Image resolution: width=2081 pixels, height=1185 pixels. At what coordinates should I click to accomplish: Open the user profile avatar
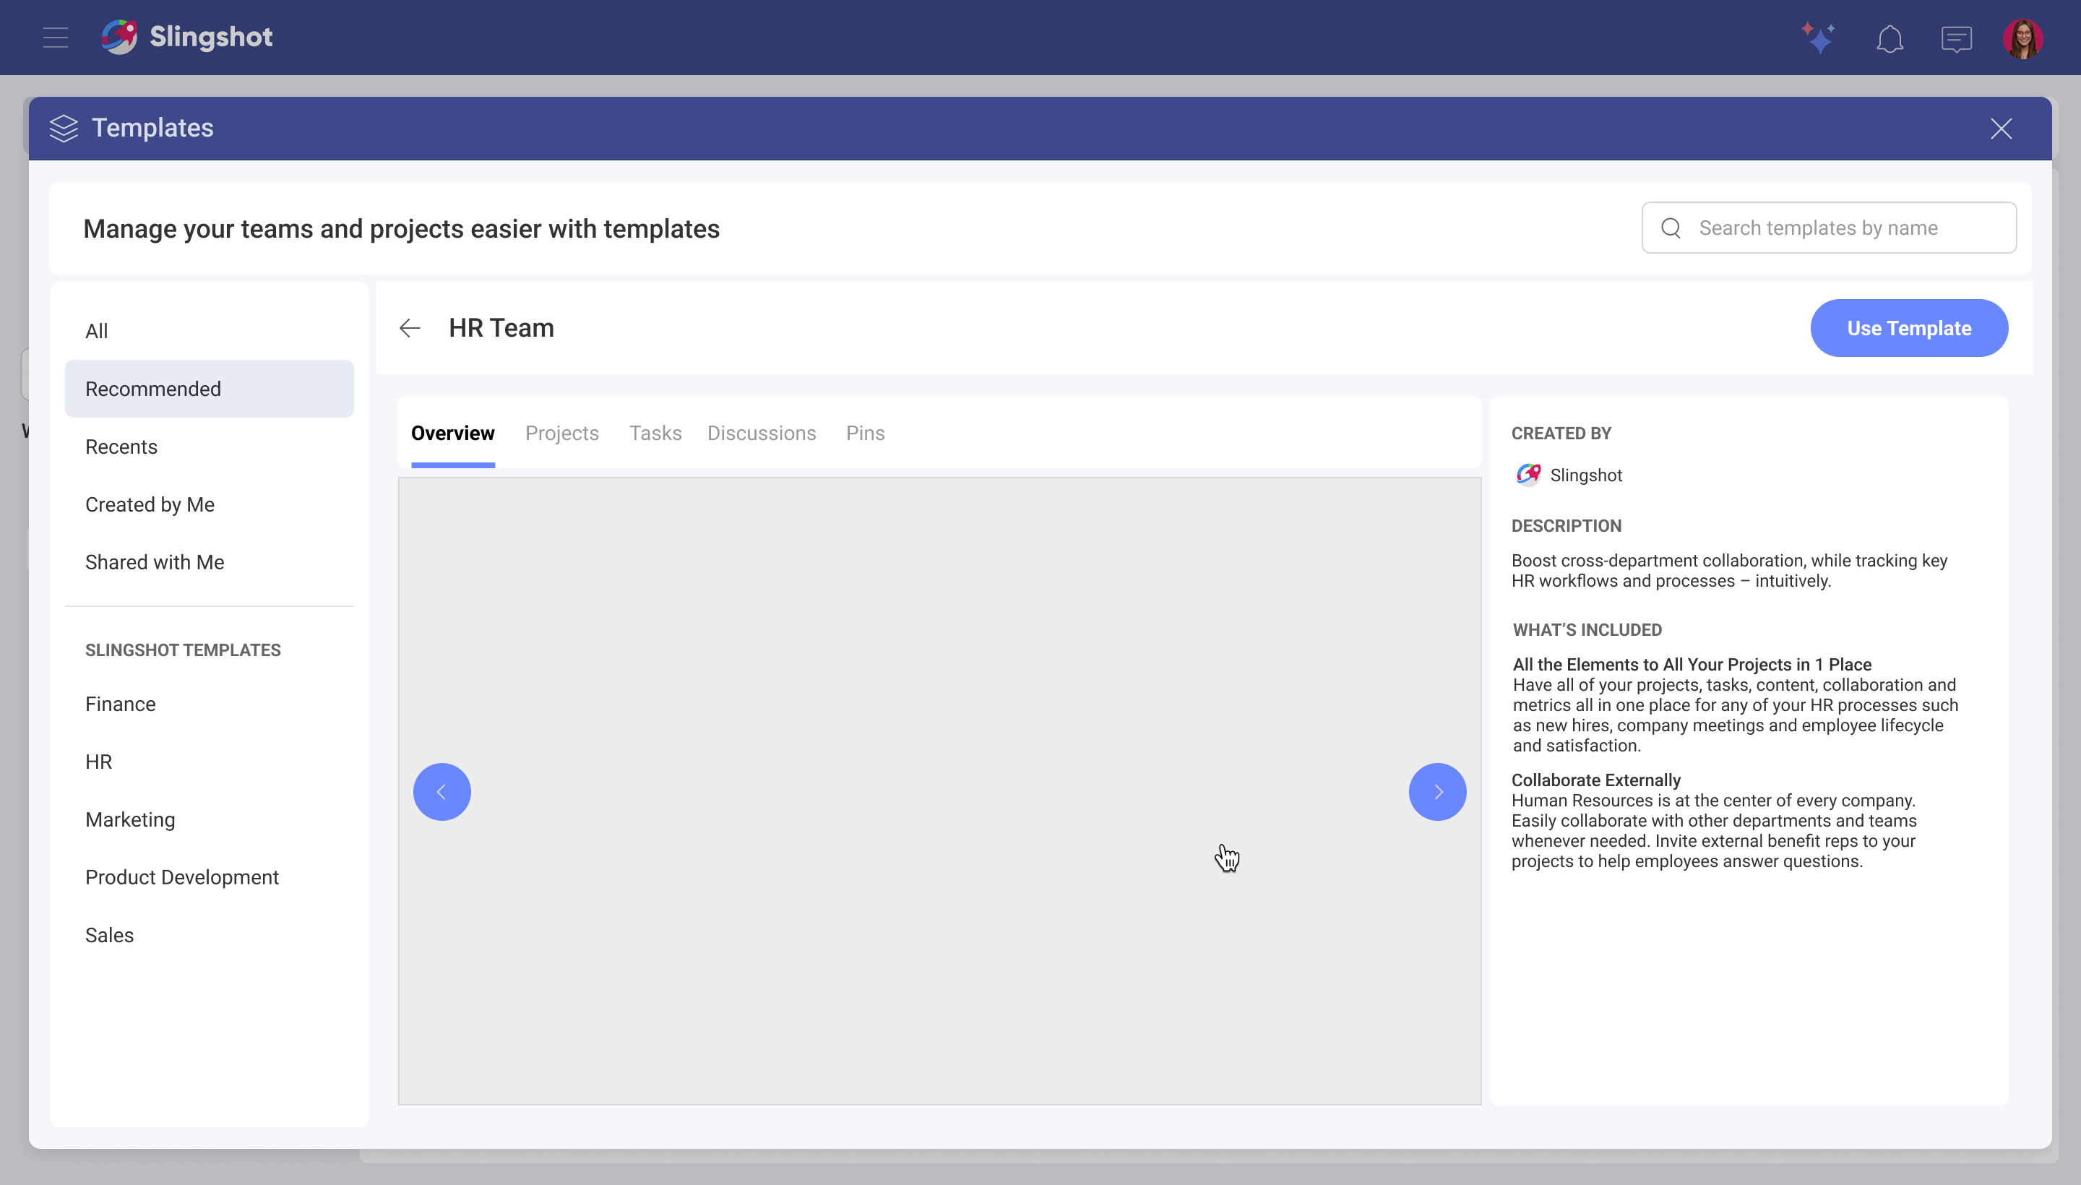2023,38
